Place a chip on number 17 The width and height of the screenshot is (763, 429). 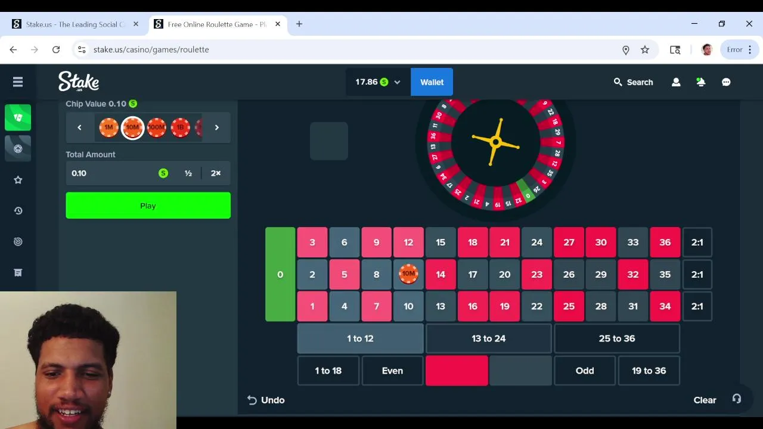473,275
